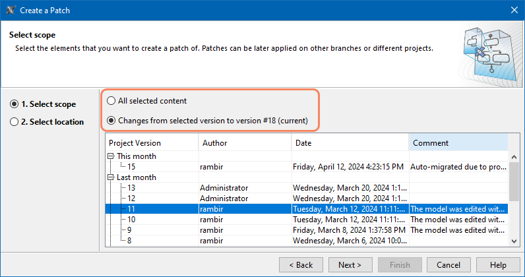Choose step 2. Select location
Screen dimensions: 525x277
(14, 121)
